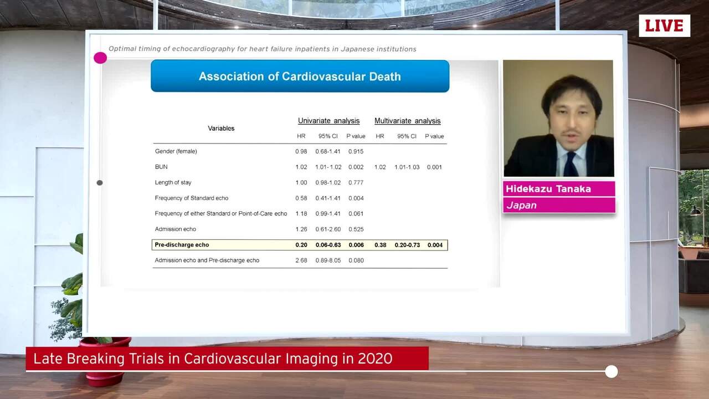Click the Univariate analysis column header
Screen dimensions: 709x399
tap(328, 120)
